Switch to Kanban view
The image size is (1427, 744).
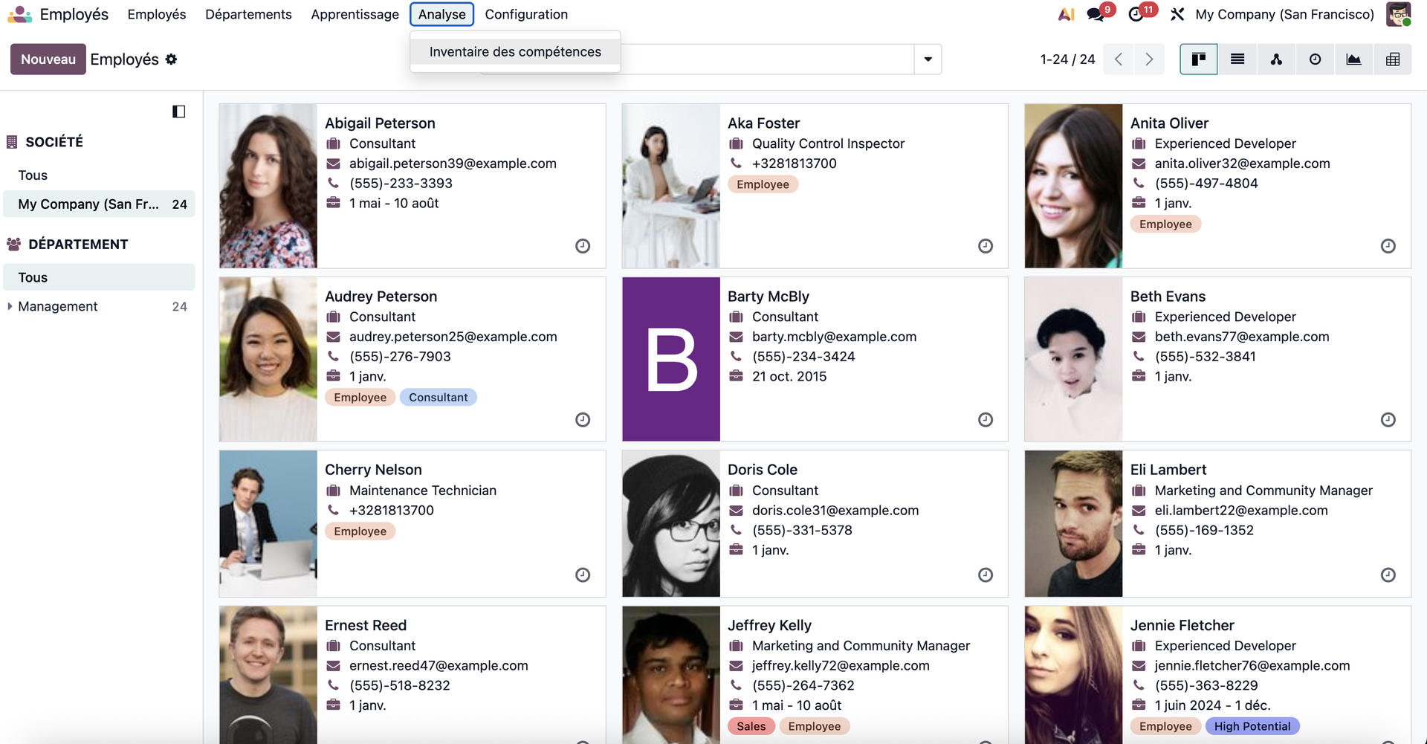(1199, 59)
